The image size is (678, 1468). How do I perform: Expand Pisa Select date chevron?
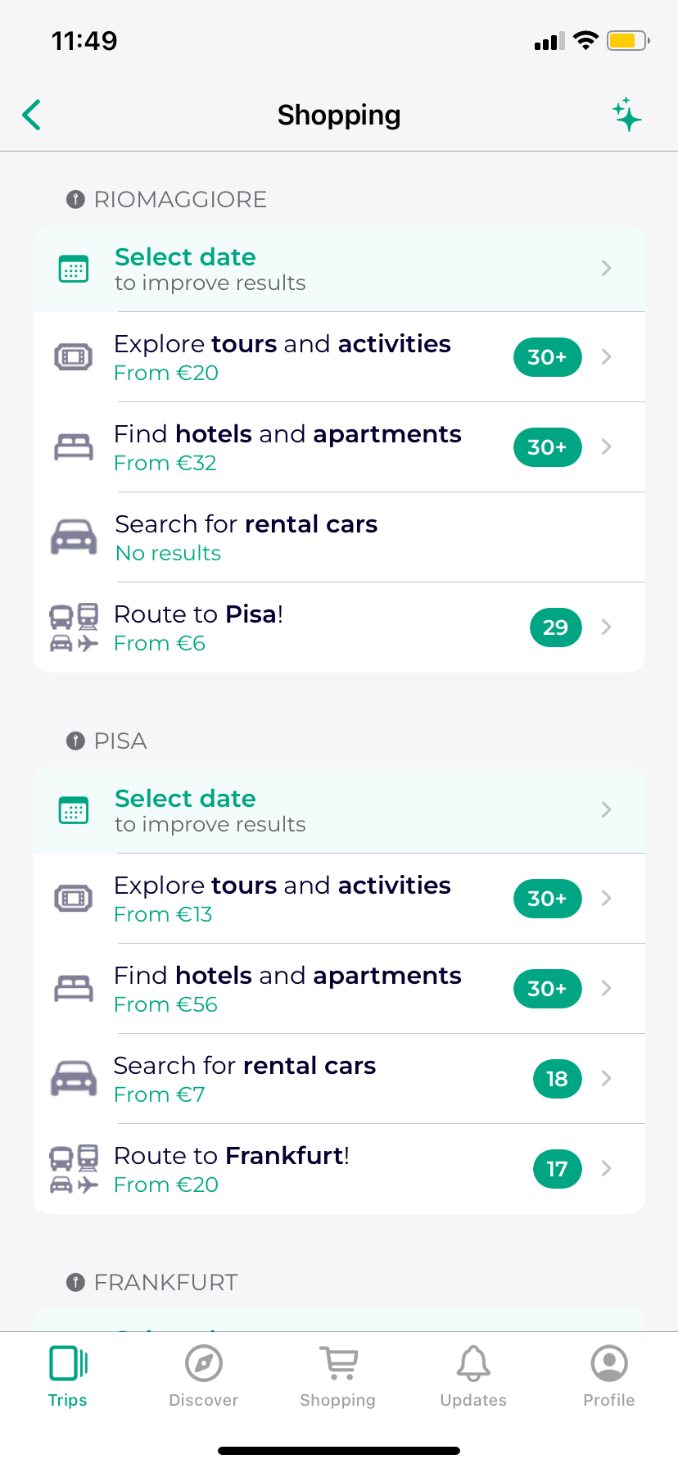[x=606, y=810]
